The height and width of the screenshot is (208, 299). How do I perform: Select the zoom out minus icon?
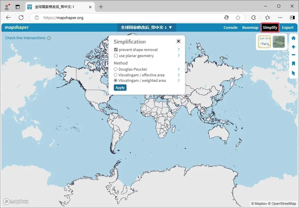(293, 55)
